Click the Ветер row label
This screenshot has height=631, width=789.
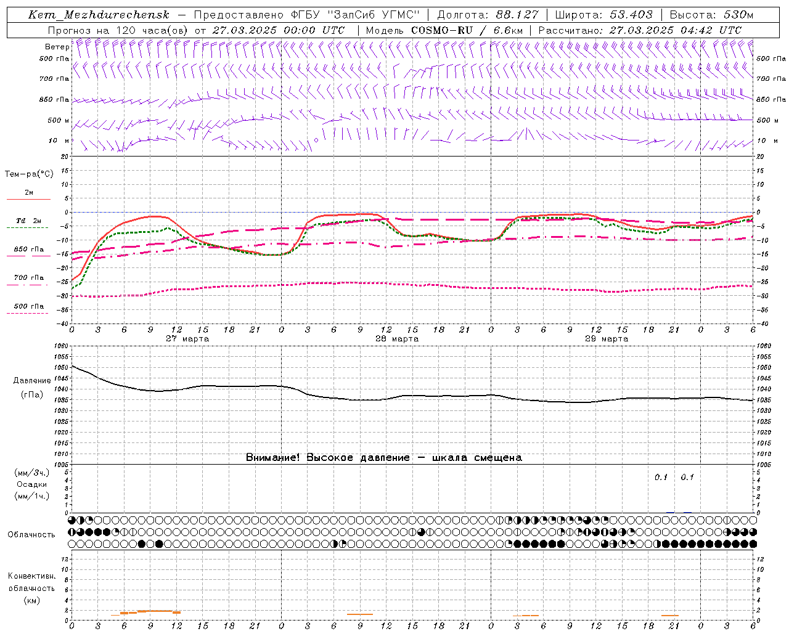pos(57,47)
